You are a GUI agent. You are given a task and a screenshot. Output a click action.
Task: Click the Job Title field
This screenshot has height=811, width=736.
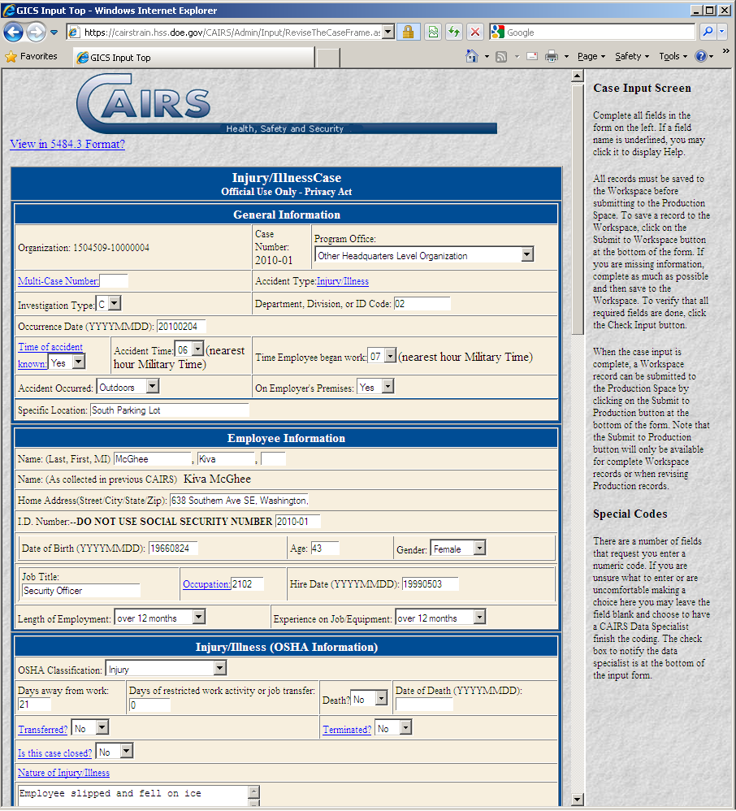(x=80, y=591)
